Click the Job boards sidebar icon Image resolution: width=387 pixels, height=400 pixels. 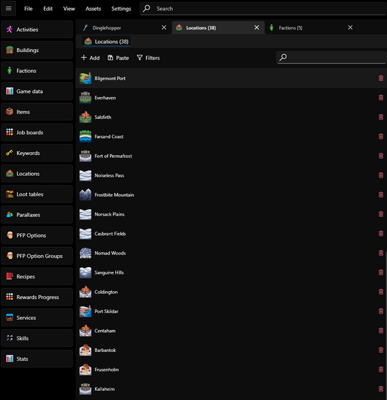click(10, 132)
